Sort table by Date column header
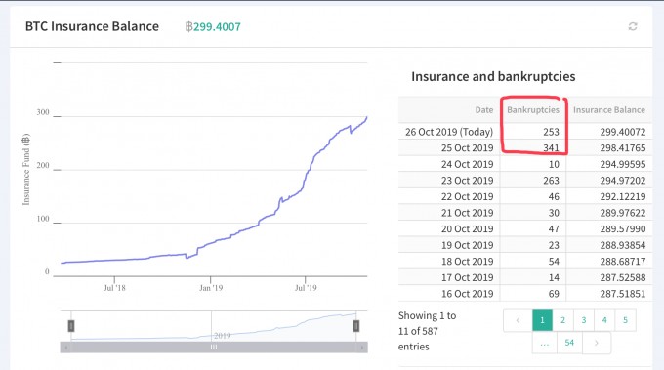The image size is (664, 370). (484, 110)
